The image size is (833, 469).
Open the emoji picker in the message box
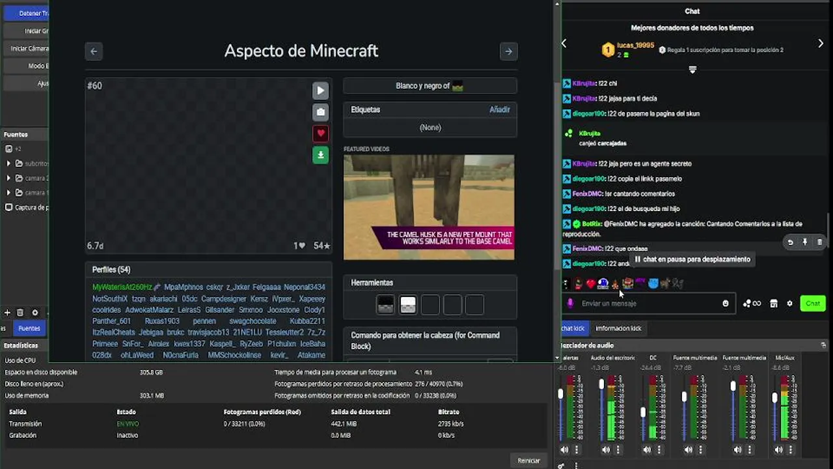pos(726,304)
